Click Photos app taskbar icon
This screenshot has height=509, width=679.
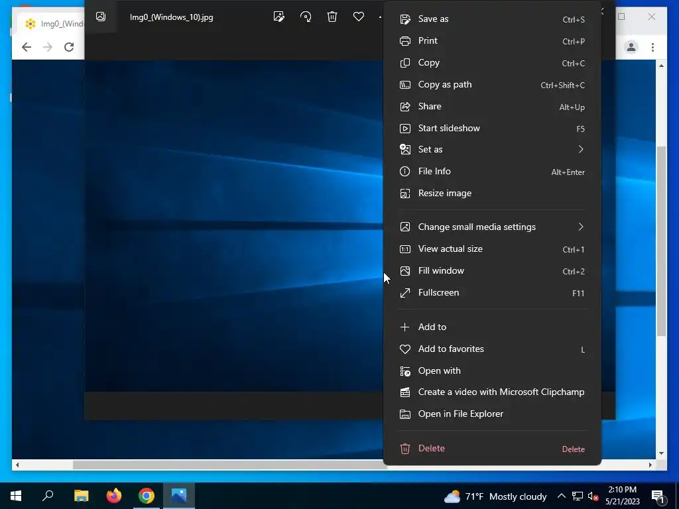tap(179, 496)
